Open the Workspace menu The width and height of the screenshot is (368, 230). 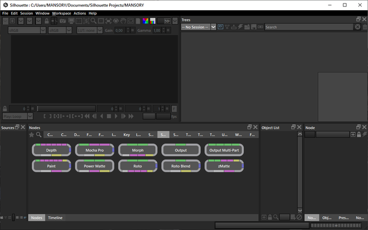point(62,13)
